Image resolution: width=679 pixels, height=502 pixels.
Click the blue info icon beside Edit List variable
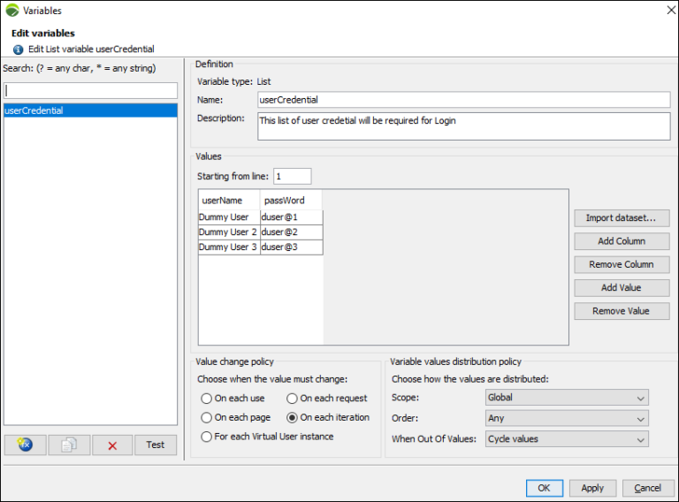click(19, 49)
